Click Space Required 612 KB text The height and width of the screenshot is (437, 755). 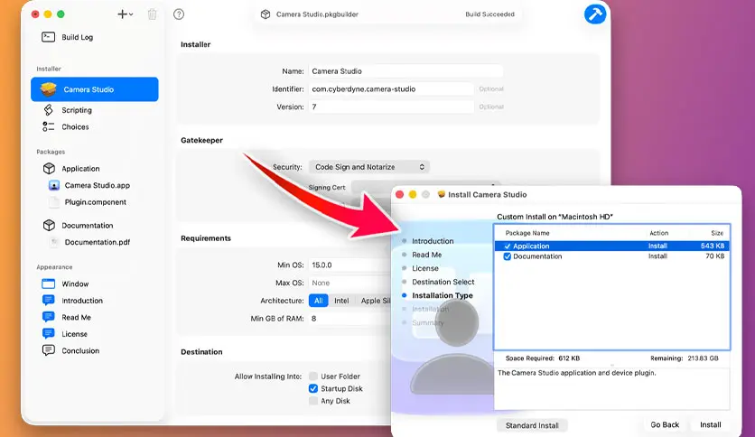pos(542,358)
